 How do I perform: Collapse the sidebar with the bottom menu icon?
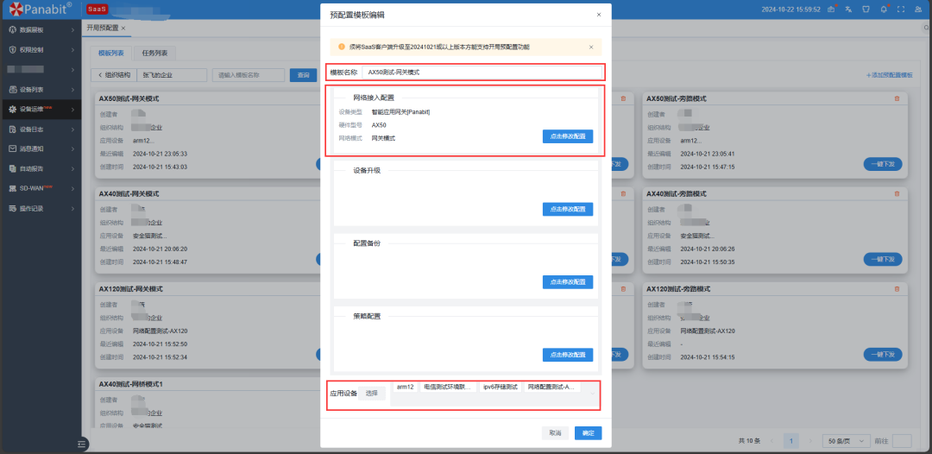tap(82, 444)
